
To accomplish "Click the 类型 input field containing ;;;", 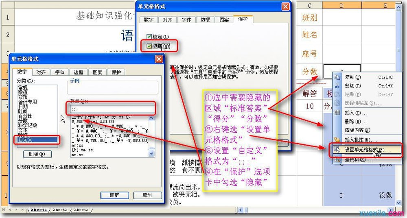I will [x=112, y=109].
